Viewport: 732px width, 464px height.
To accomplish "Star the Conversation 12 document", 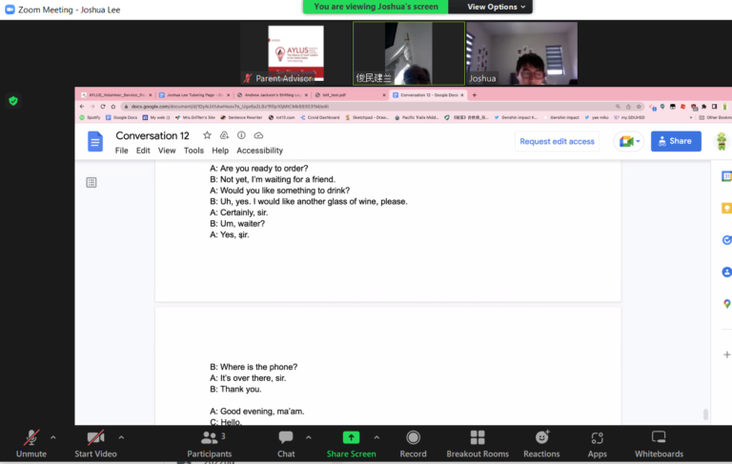I will click(x=207, y=135).
